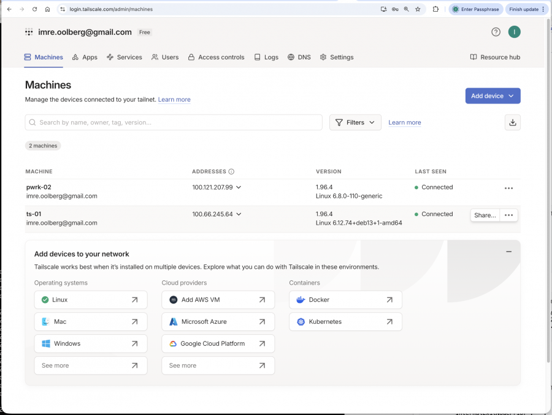Click the addresses info icon
The height and width of the screenshot is (415, 552).
[x=231, y=171]
